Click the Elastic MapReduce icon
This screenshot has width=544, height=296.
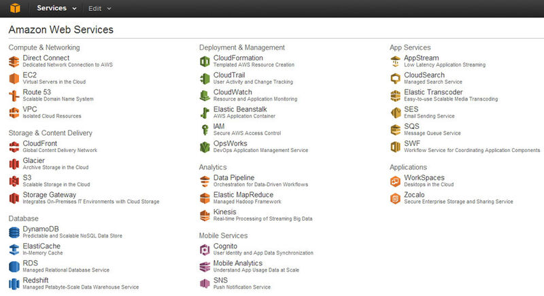click(x=205, y=198)
